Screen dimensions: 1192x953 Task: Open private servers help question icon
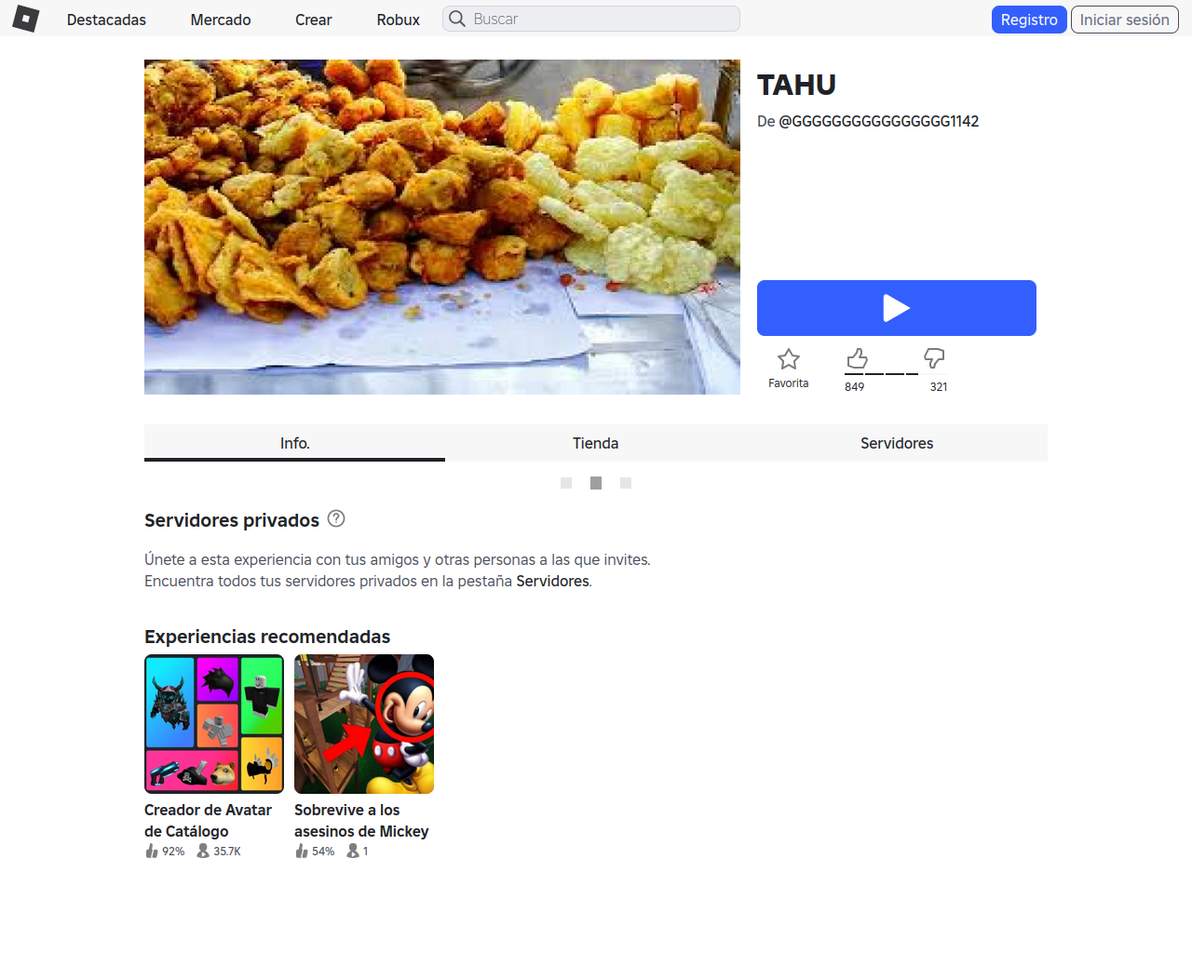tap(337, 518)
